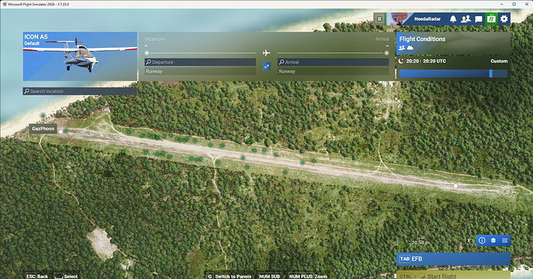Viewport: 533px width, 279px height.
Task: Click the green tree marker on the beach
Action: coord(43,116)
